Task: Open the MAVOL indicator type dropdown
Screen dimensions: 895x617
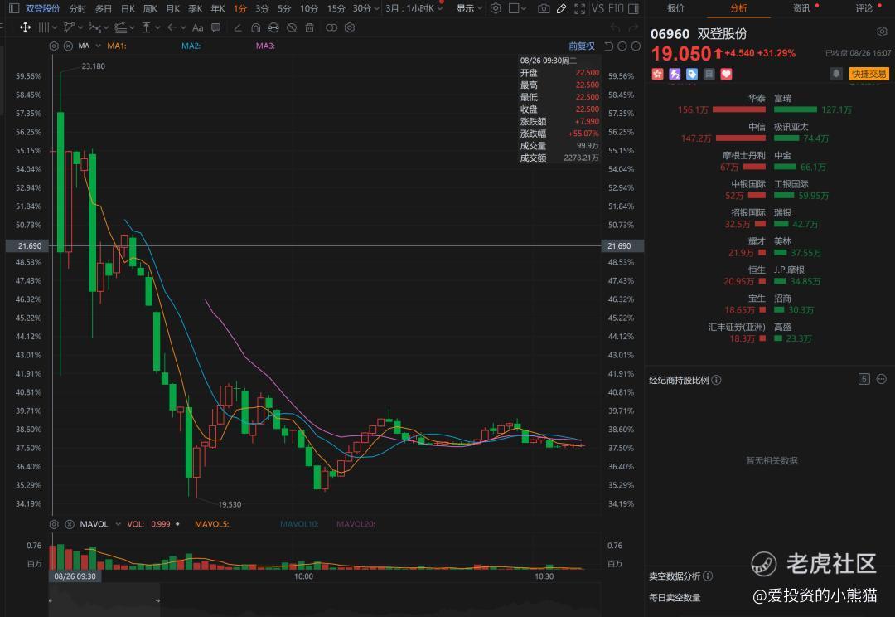Action: (x=119, y=524)
